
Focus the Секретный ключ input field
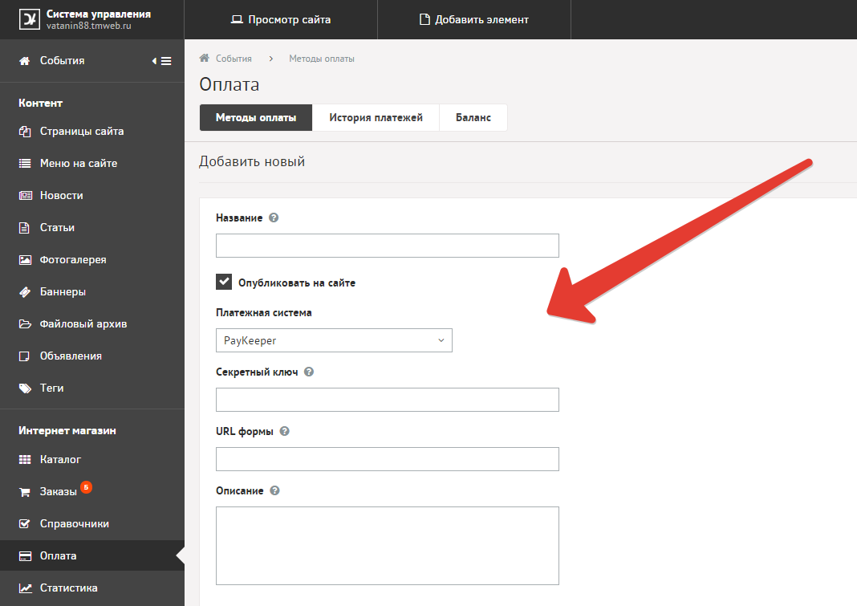(387, 400)
